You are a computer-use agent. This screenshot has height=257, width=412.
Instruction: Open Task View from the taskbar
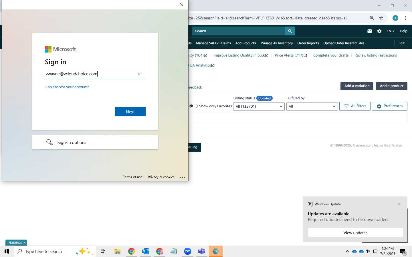tap(103, 251)
